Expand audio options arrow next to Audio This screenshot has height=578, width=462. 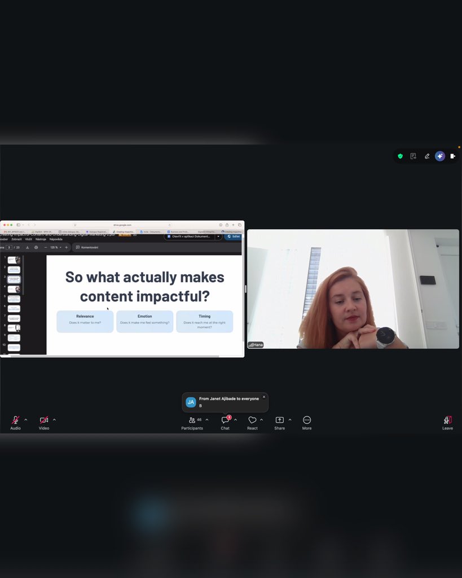tap(26, 420)
